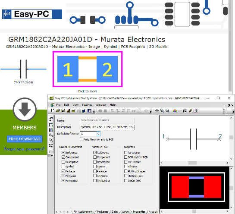Expand the left vertical toolbar overflow arrow

[x=52, y=155]
